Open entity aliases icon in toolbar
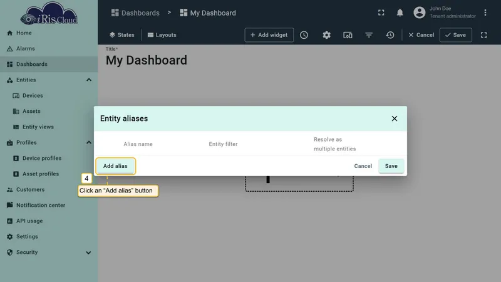The width and height of the screenshot is (501, 282). point(348,35)
